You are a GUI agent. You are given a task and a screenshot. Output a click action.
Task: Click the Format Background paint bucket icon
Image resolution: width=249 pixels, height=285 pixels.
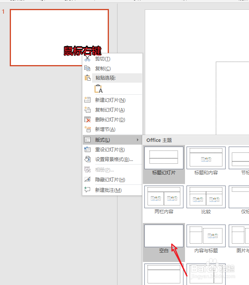(87, 159)
